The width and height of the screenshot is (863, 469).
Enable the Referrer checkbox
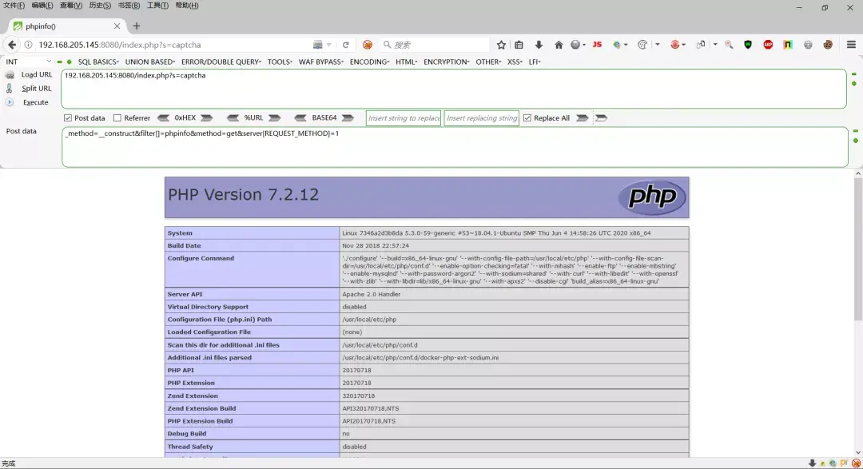(x=117, y=117)
